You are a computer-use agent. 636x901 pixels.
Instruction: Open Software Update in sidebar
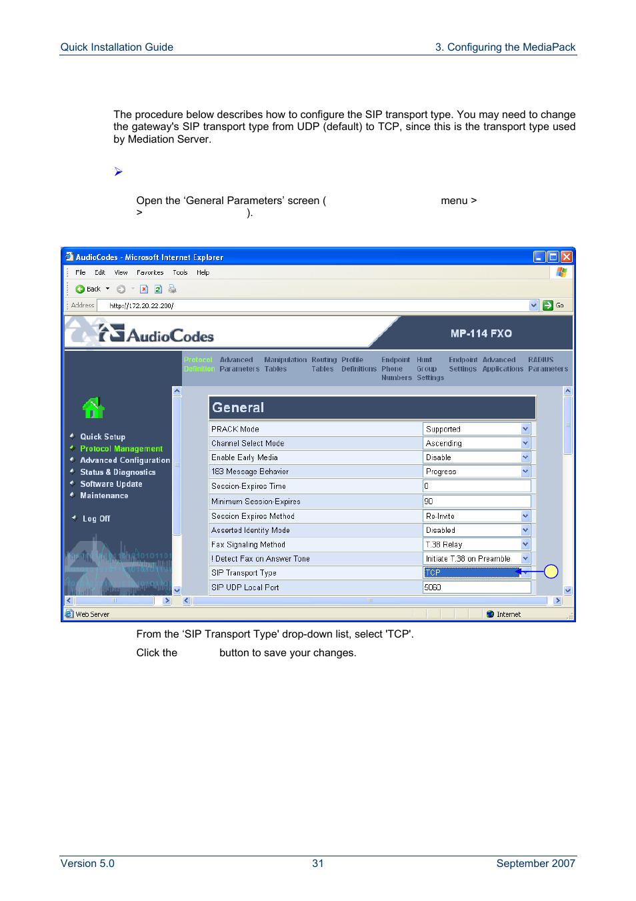tap(111, 484)
